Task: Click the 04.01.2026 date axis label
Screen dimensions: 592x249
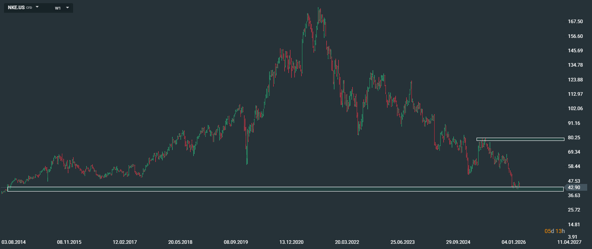Action: click(514, 242)
